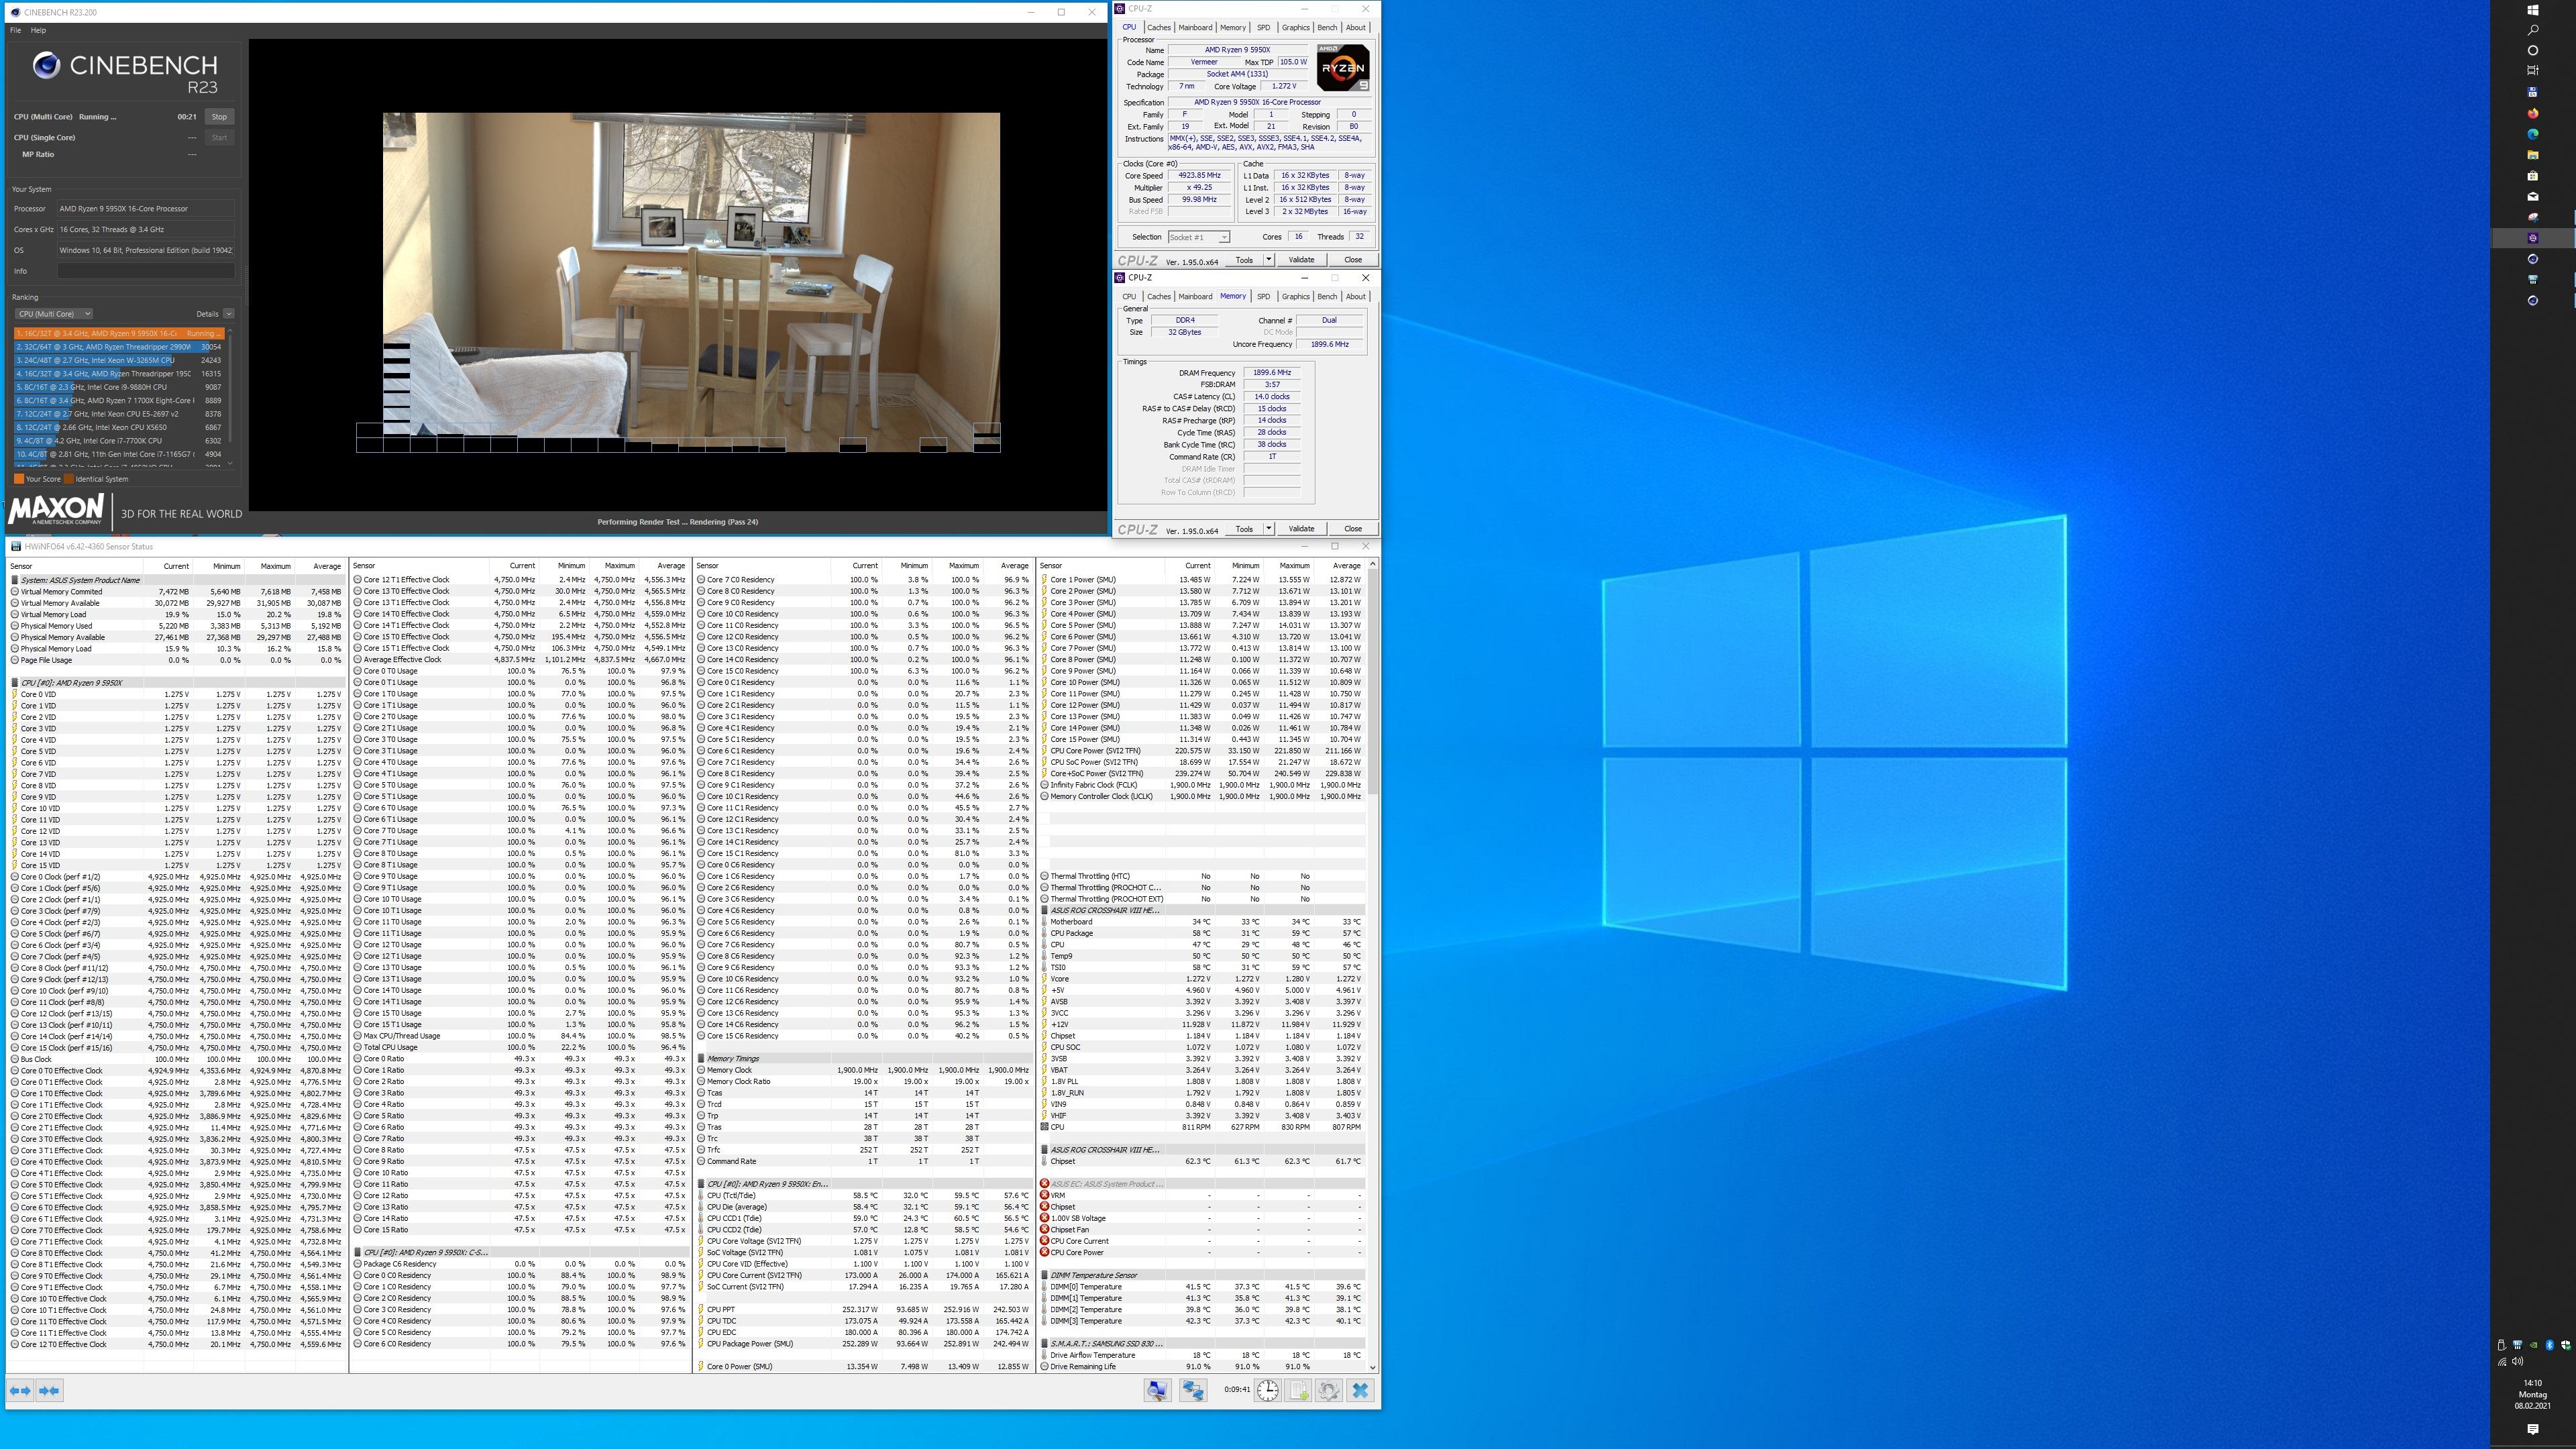
Task: Select Core i7-7700K ranking entry 6302
Action: [119, 441]
